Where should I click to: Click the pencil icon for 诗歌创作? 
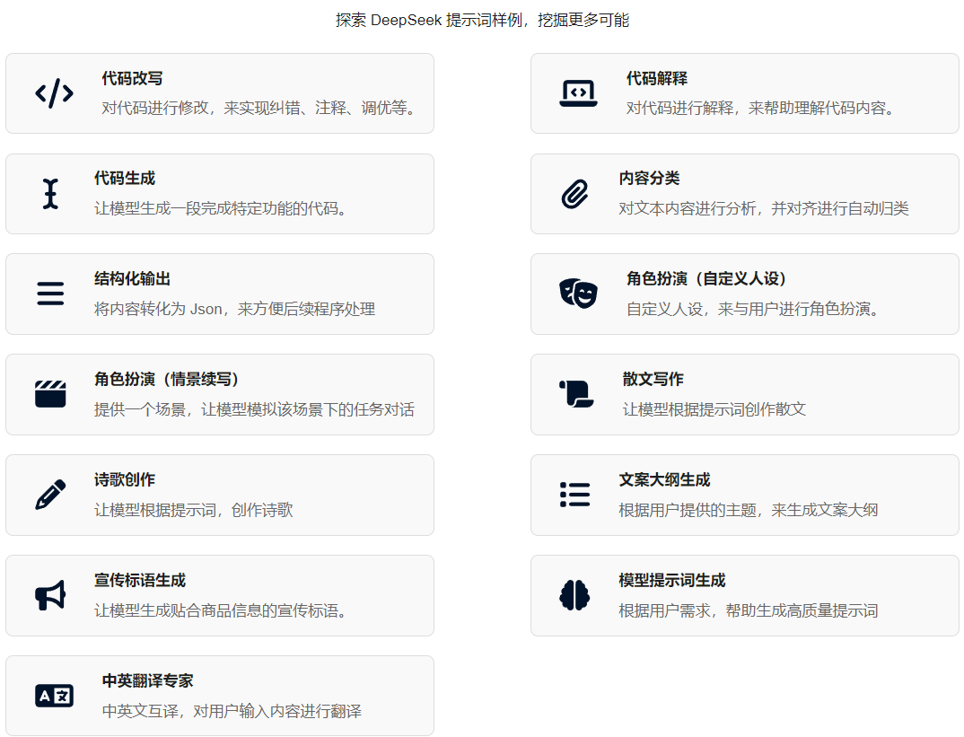click(x=50, y=495)
